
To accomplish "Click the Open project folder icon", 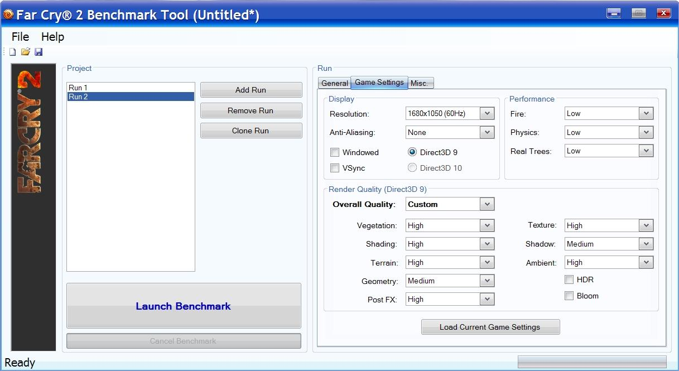I will point(26,52).
